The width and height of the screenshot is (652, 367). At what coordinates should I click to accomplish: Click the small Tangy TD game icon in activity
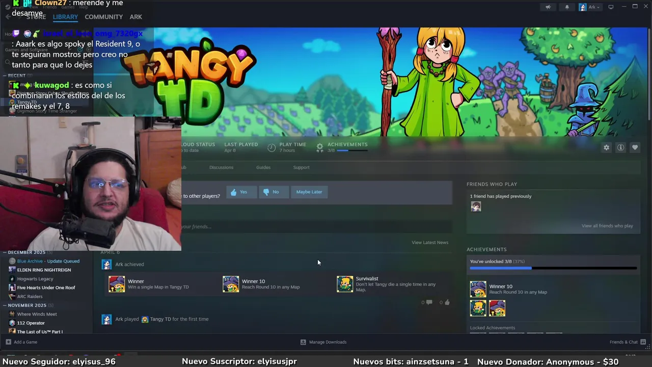(145, 319)
